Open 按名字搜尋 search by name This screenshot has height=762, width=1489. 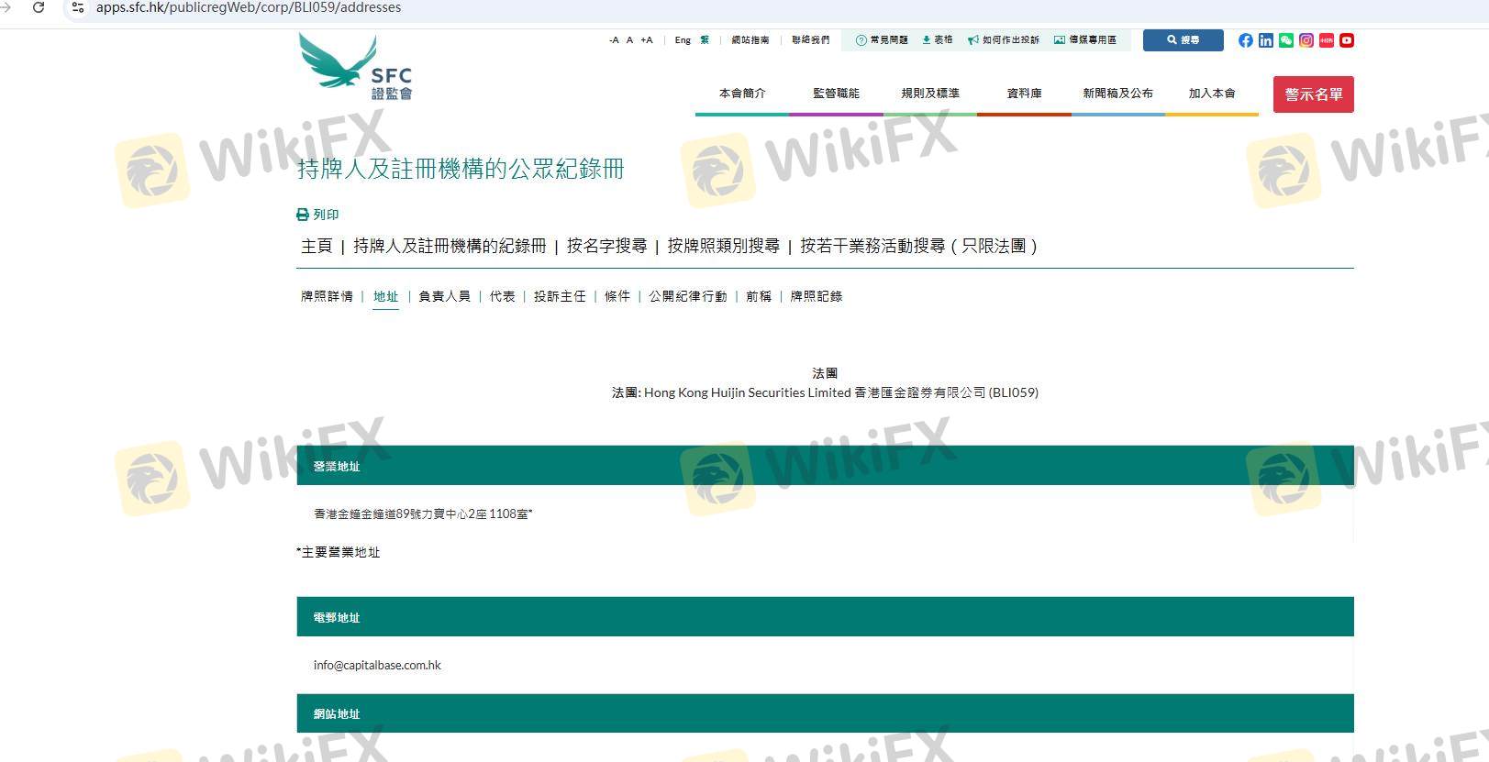606,246
